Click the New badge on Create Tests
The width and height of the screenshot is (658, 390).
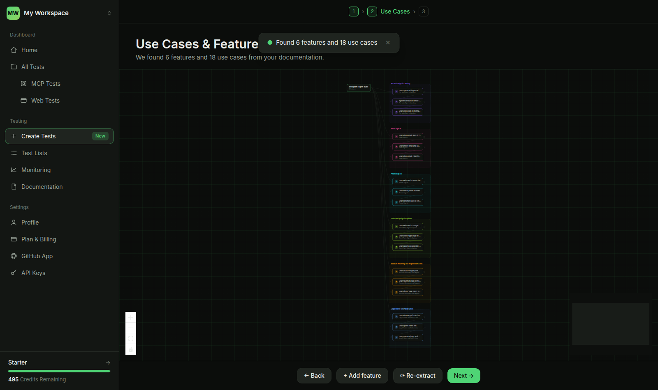pos(100,136)
